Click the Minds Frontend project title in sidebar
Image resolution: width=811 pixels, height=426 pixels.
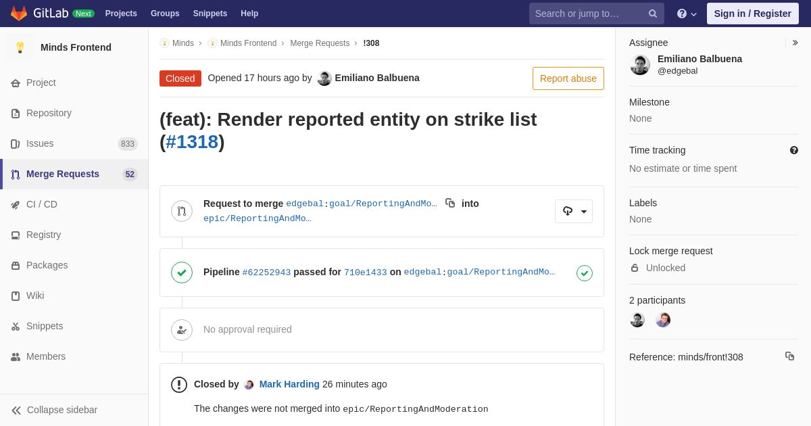(x=76, y=47)
